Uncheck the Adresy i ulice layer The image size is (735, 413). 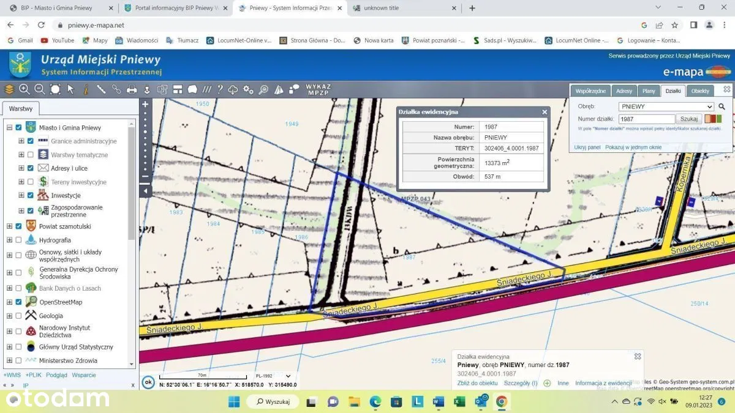pos(31,168)
